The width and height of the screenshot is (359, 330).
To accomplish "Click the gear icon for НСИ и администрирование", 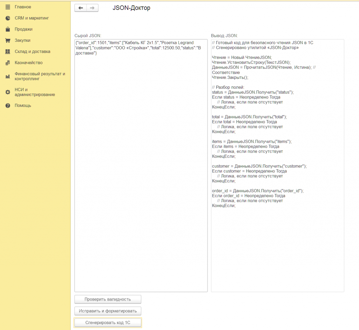I will (8, 92).
